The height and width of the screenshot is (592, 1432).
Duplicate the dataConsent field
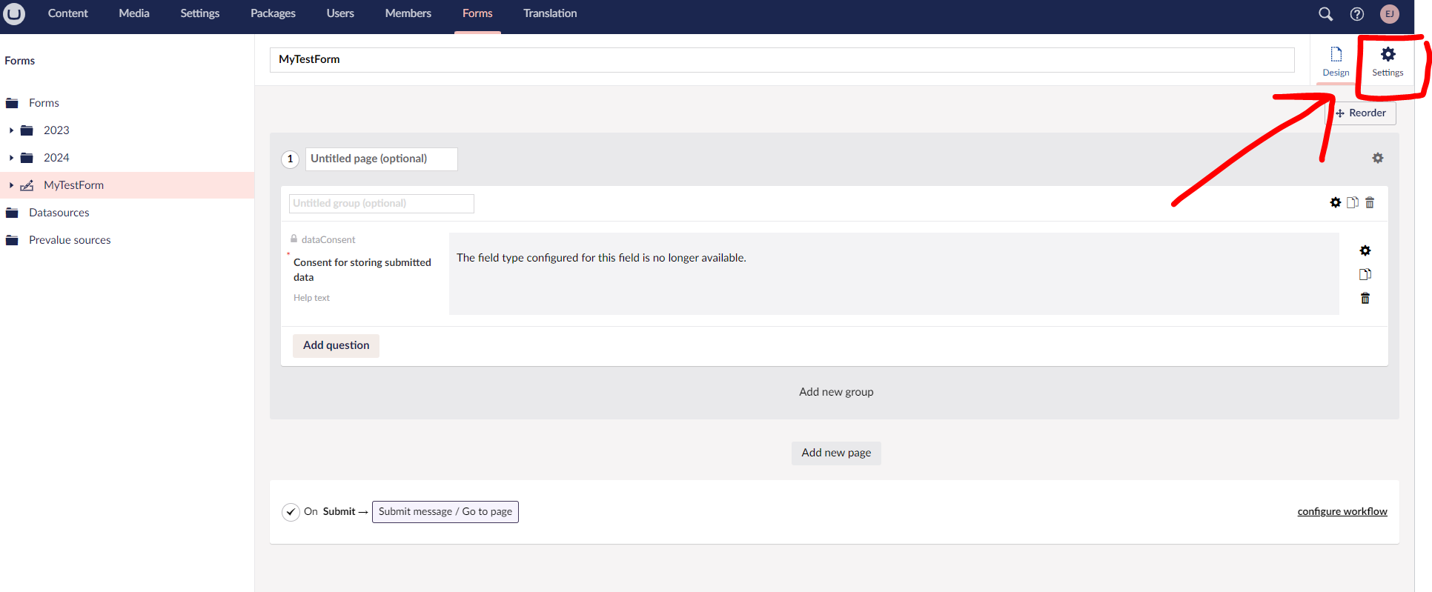pyautogui.click(x=1365, y=274)
